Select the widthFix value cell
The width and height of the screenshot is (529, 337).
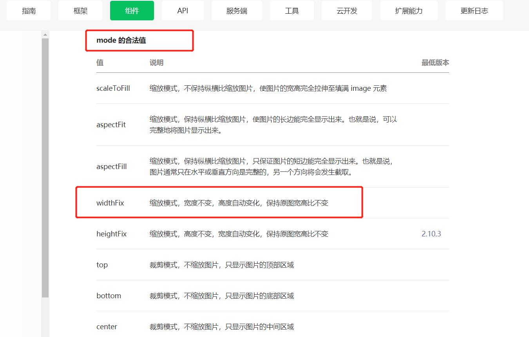[110, 203]
